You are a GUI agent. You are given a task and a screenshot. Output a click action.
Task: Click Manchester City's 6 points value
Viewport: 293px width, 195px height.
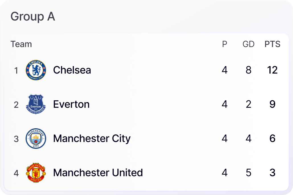[272, 139]
